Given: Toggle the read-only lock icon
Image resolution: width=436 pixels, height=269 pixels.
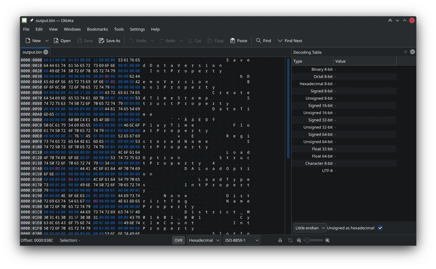Looking at the screenshot, I should click(280, 240).
